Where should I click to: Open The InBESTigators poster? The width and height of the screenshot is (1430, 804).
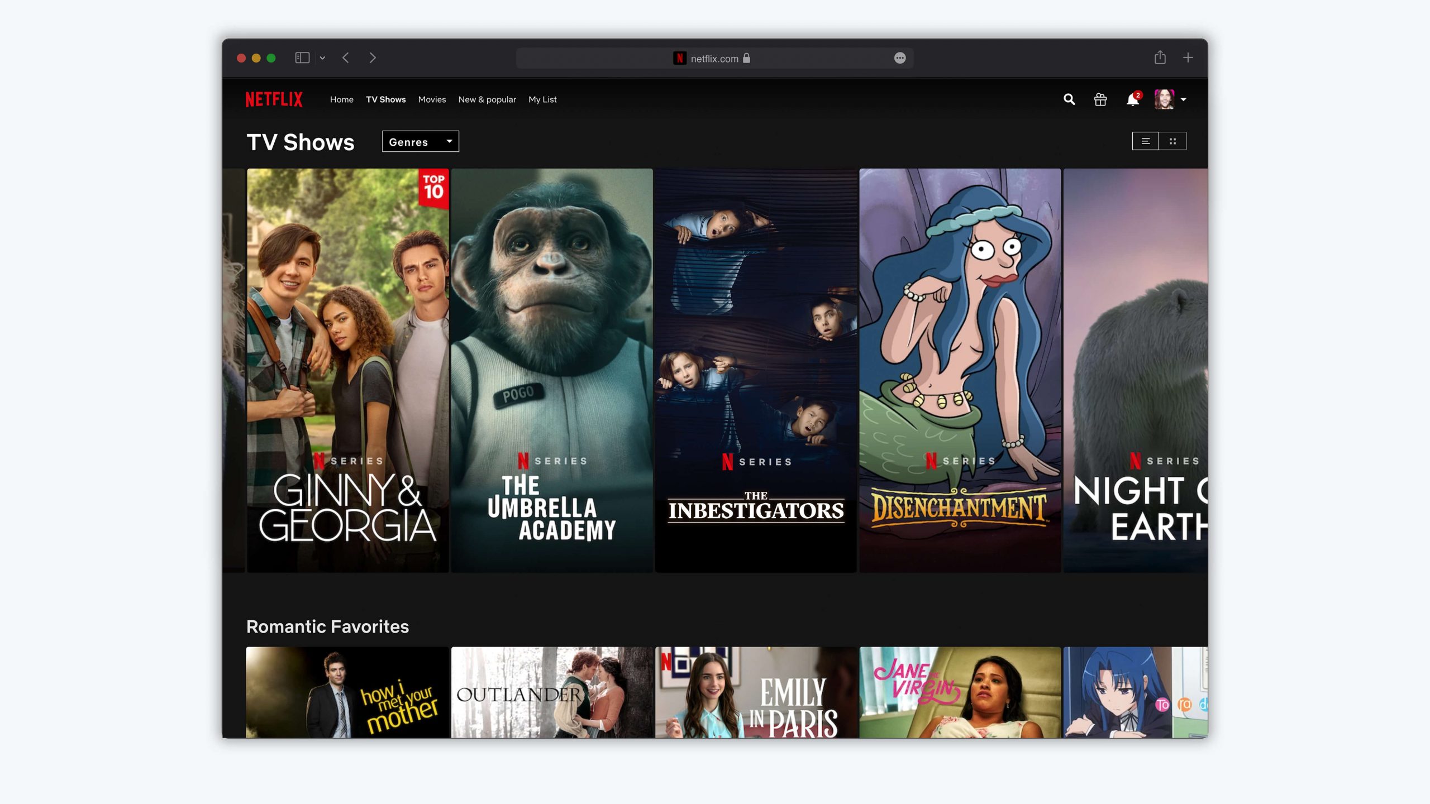click(x=755, y=370)
